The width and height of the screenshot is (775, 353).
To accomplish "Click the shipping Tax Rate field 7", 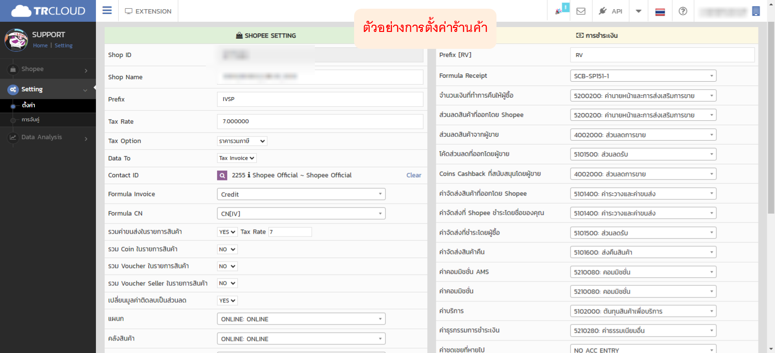I will click(x=290, y=232).
